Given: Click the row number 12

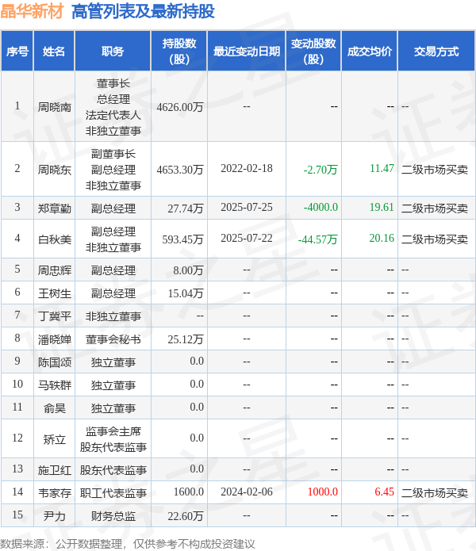Looking at the screenshot, I should (x=17, y=438).
